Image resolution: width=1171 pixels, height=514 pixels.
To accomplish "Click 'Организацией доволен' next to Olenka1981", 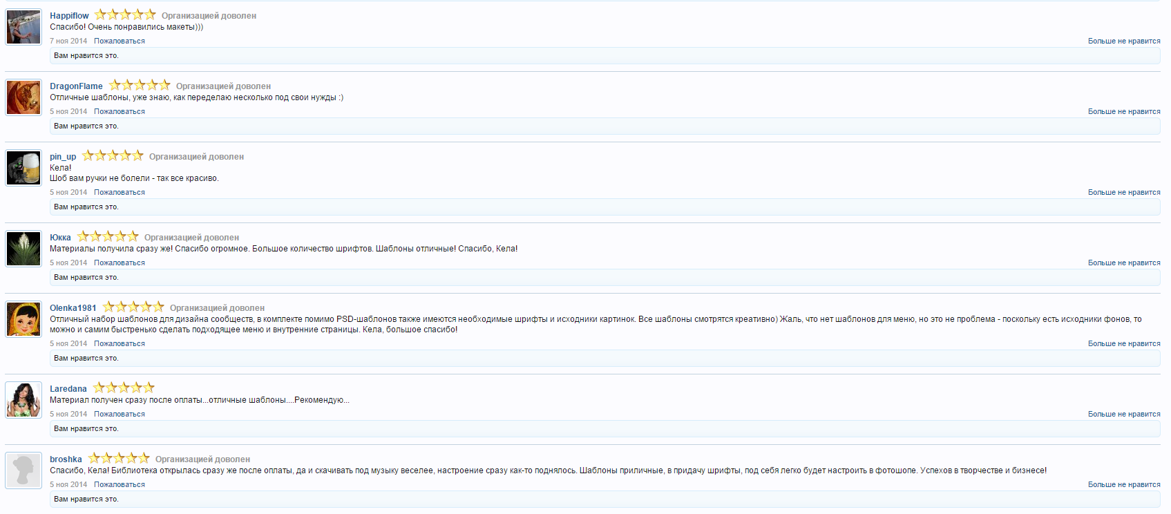I will 217,308.
